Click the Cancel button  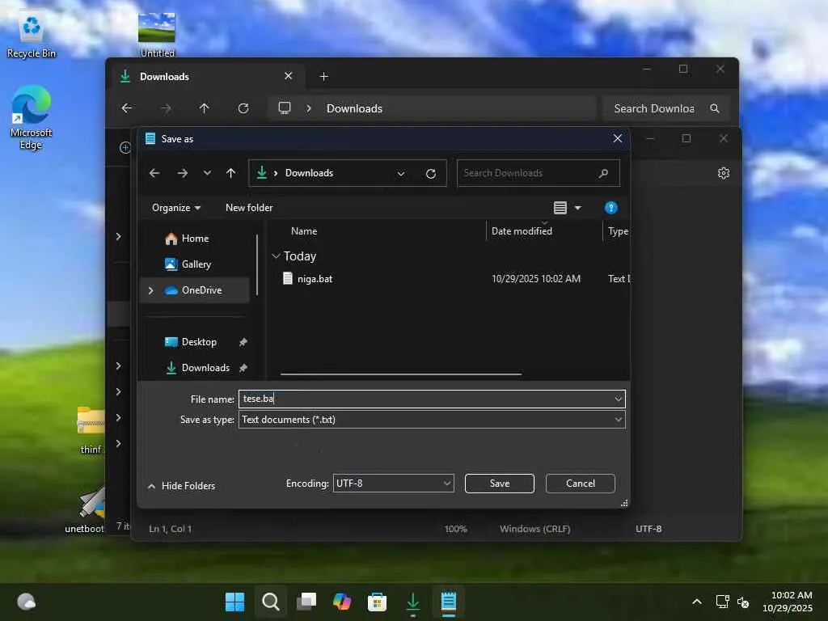[580, 484]
